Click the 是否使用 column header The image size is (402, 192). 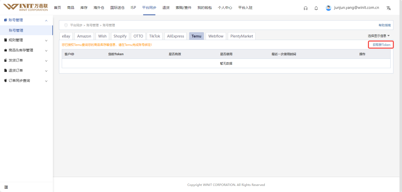tap(226, 54)
